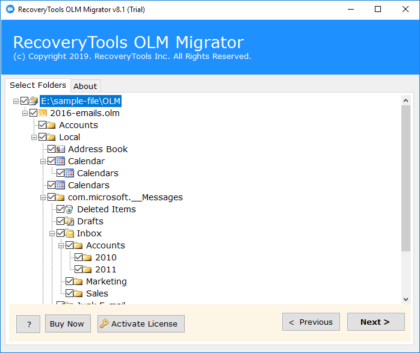
Task: Click the Inbox mail folder icon
Action: (69, 233)
